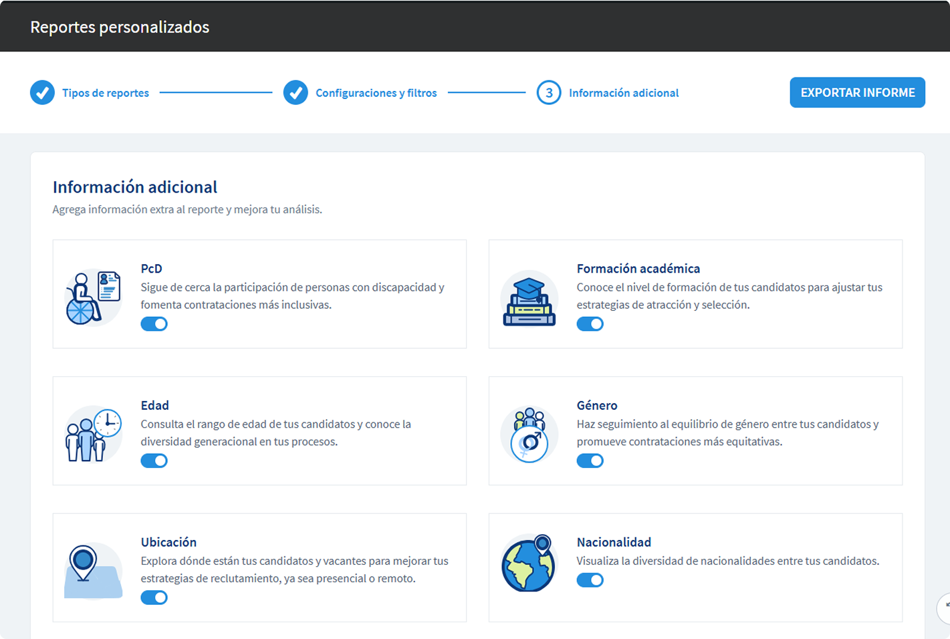Disable the PcD toggle switch
Screen dimensions: 950x639
(x=154, y=324)
